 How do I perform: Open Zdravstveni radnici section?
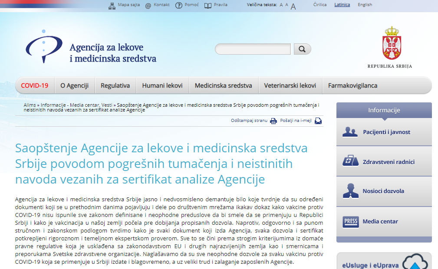[384, 161]
